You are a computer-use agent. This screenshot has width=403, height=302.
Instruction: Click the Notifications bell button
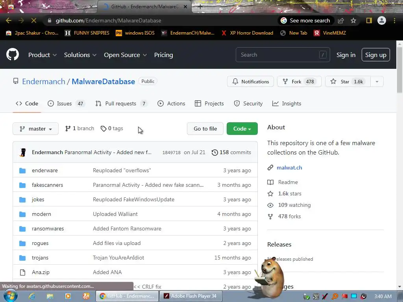pyautogui.click(x=251, y=82)
